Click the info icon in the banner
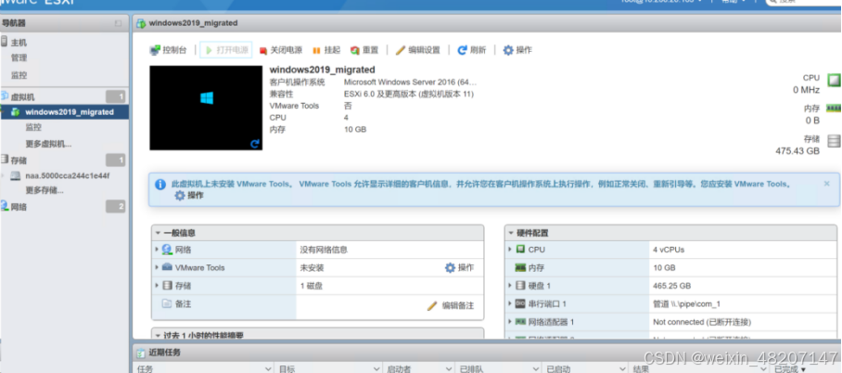 (x=160, y=185)
